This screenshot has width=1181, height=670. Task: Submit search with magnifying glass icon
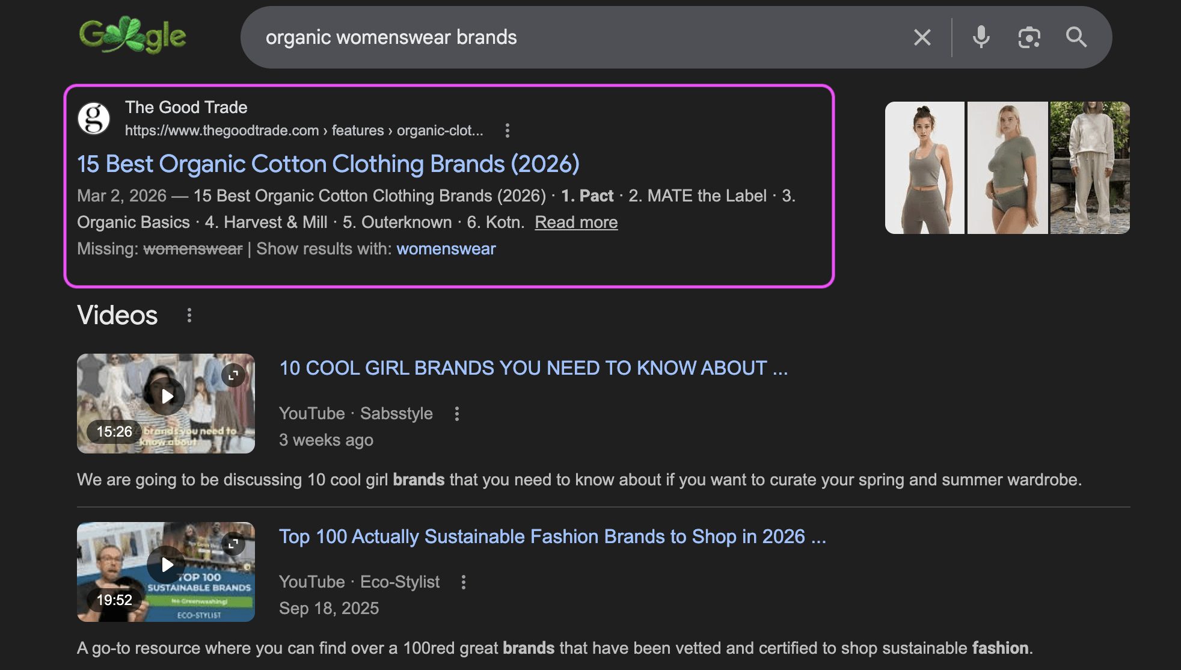tap(1076, 37)
